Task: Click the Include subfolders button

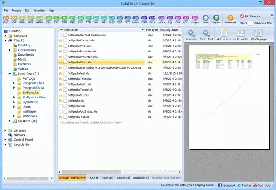Action: [x=72, y=178]
